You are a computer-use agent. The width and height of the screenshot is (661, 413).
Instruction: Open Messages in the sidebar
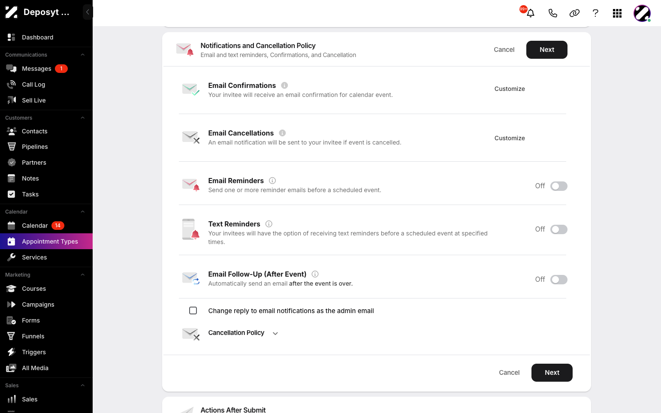[x=46, y=69]
